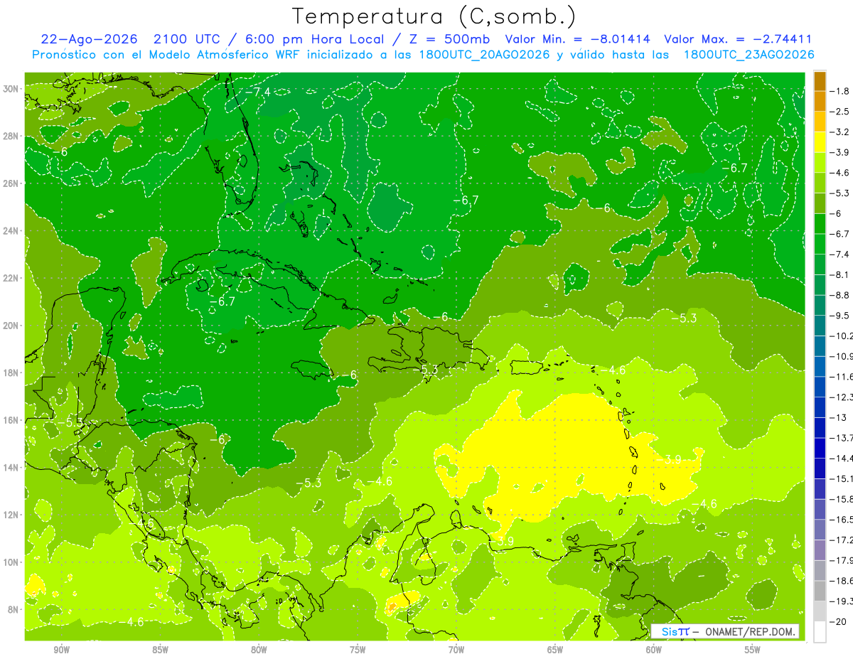The width and height of the screenshot is (853, 659).
Task: Click the 'Valor Max. = -2.74411' readout
Action: tap(738, 39)
